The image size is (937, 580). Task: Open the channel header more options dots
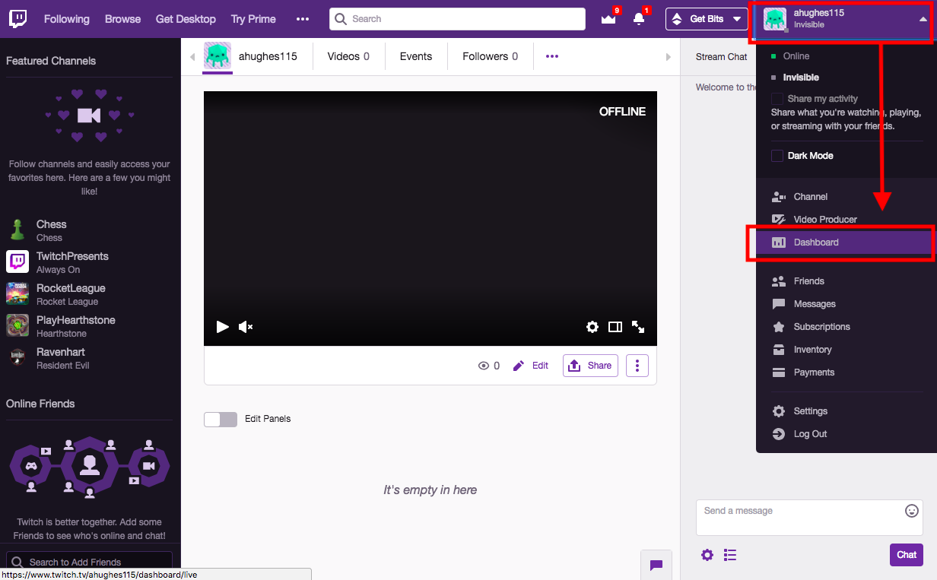click(552, 56)
